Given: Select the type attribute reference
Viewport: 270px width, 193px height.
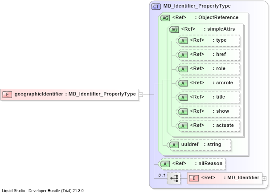Looking at the screenshot, I should 209,41.
